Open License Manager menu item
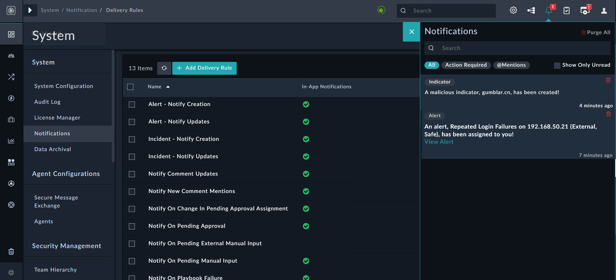 click(x=57, y=118)
